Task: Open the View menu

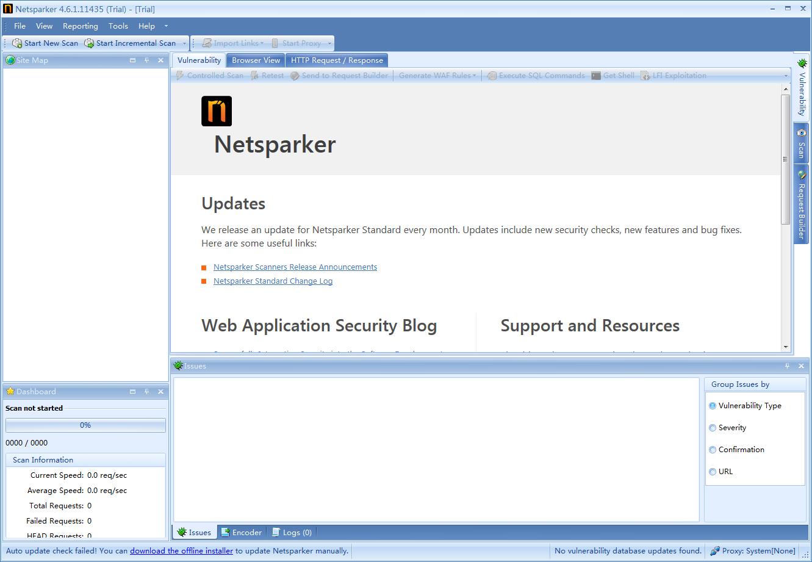Action: coord(45,26)
